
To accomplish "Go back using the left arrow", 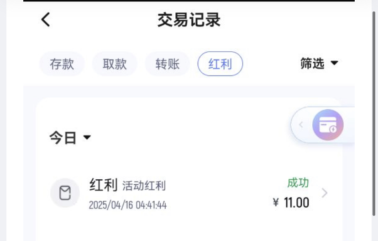I will click(46, 20).
